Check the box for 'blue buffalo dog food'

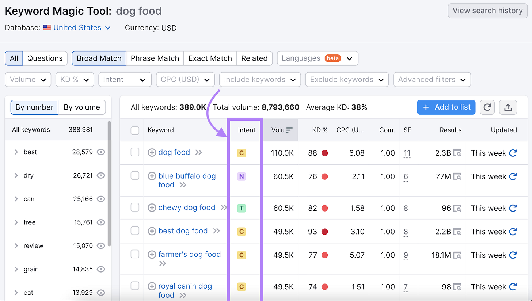click(x=135, y=176)
